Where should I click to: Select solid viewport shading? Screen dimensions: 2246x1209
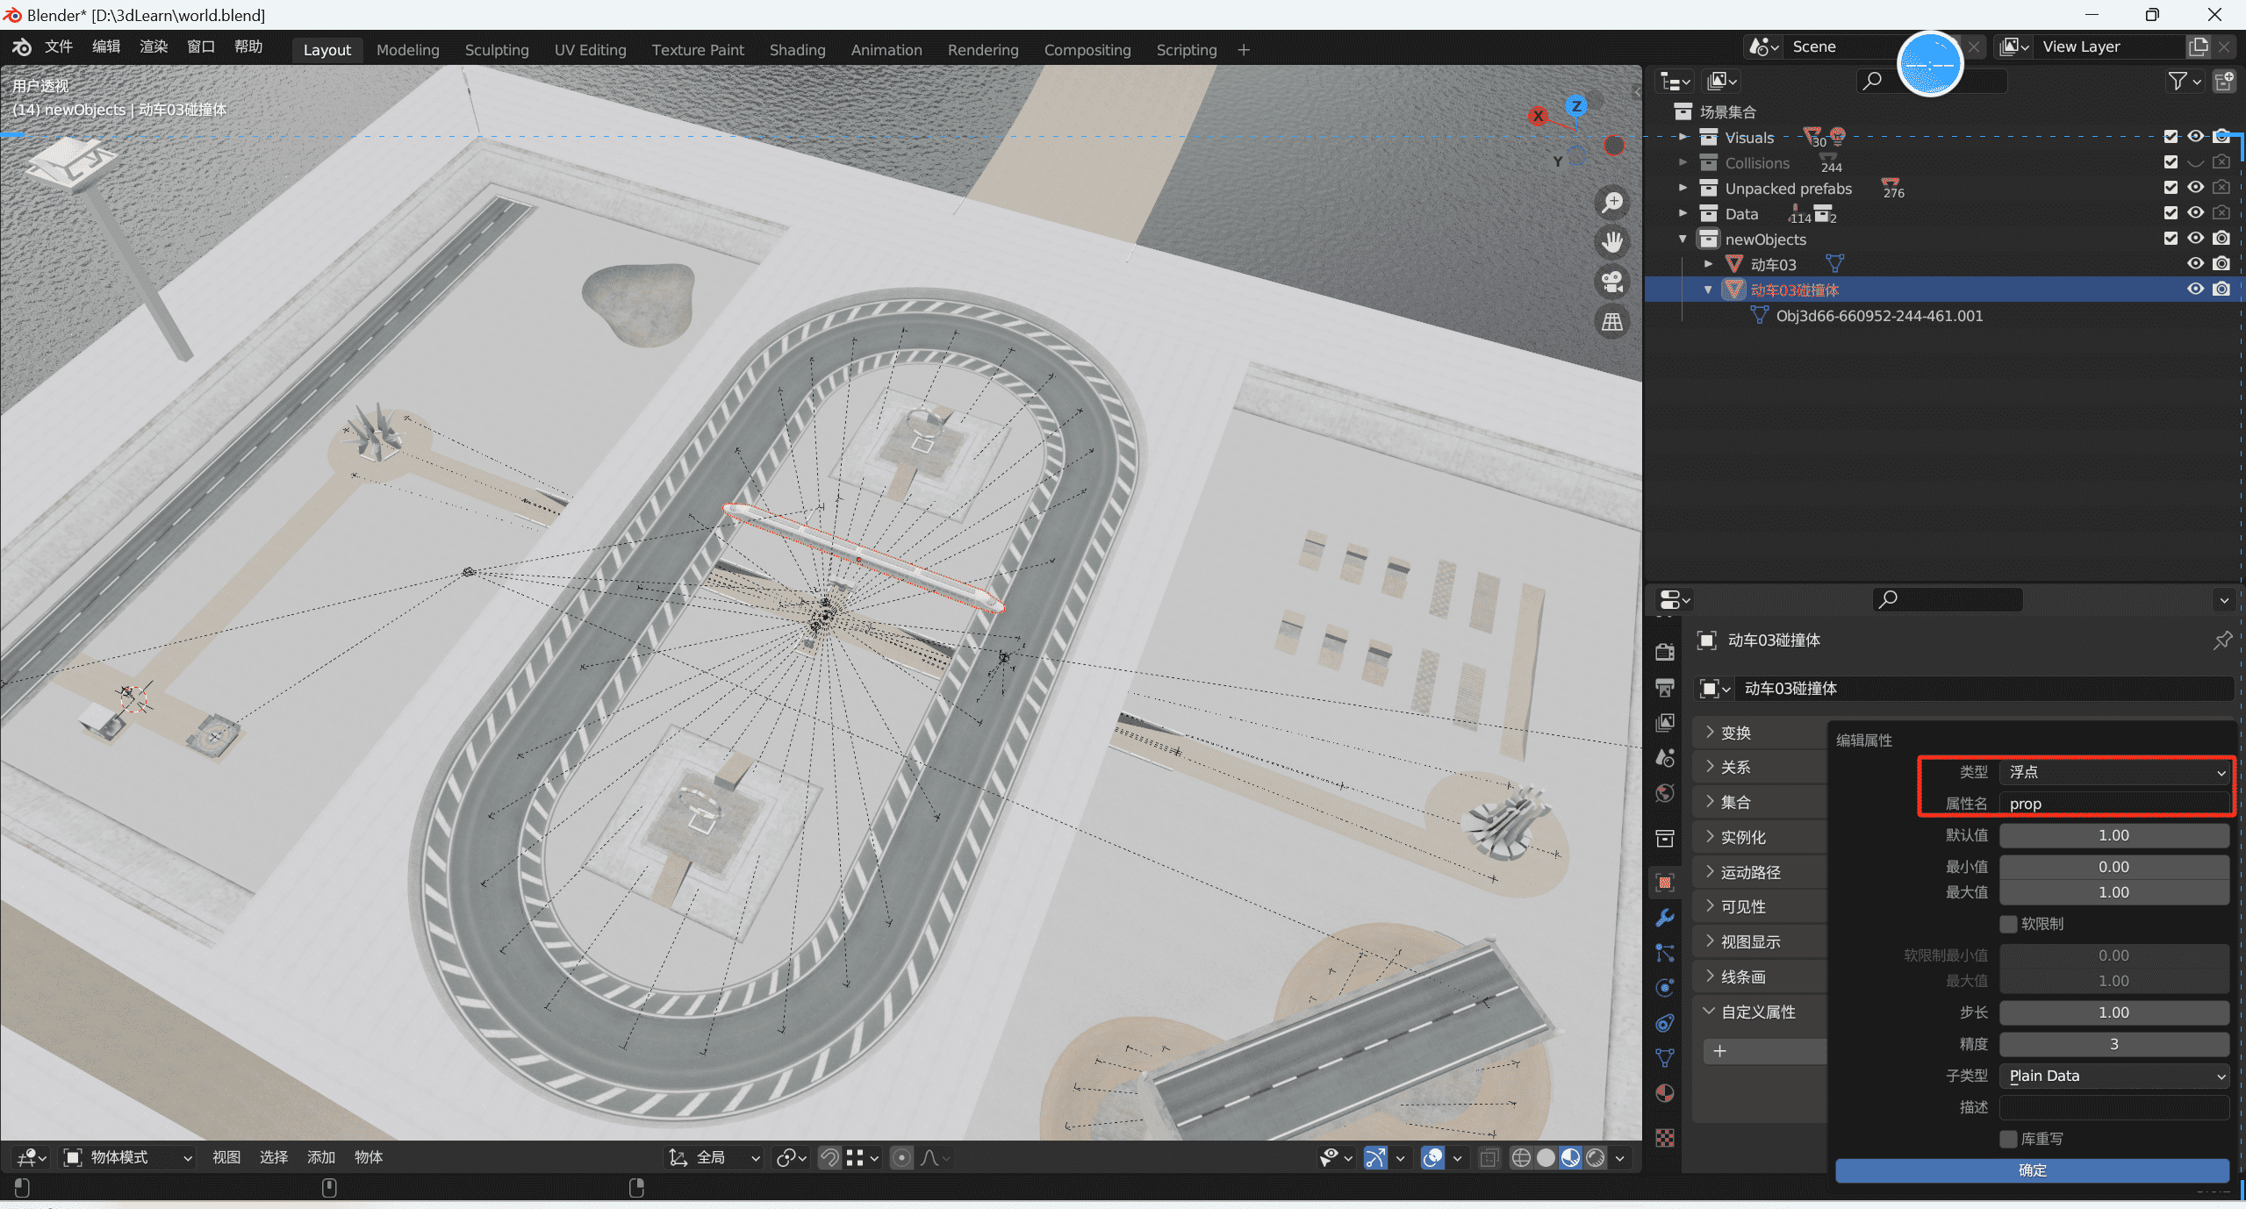click(x=1546, y=1158)
